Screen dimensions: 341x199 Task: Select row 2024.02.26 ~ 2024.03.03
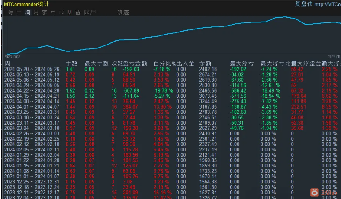click(171, 134)
